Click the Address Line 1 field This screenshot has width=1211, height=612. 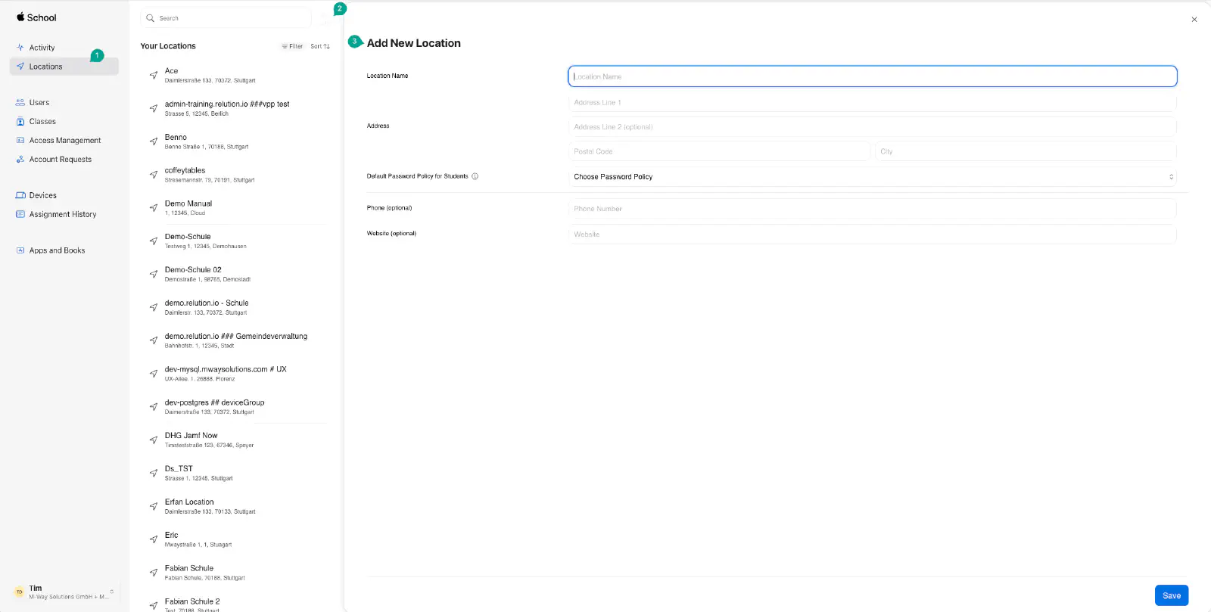tap(872, 102)
